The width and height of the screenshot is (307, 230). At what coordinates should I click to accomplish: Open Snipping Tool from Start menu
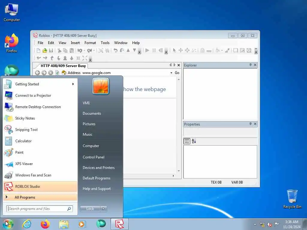[40, 129]
